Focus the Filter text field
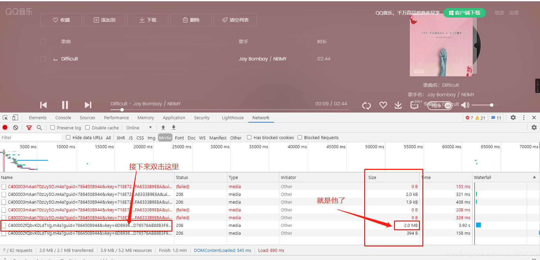The height and width of the screenshot is (260, 540). pos(31,137)
